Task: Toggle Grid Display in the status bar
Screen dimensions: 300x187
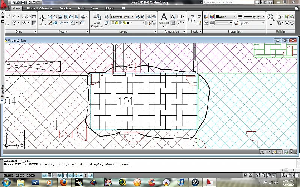Action: [49, 175]
